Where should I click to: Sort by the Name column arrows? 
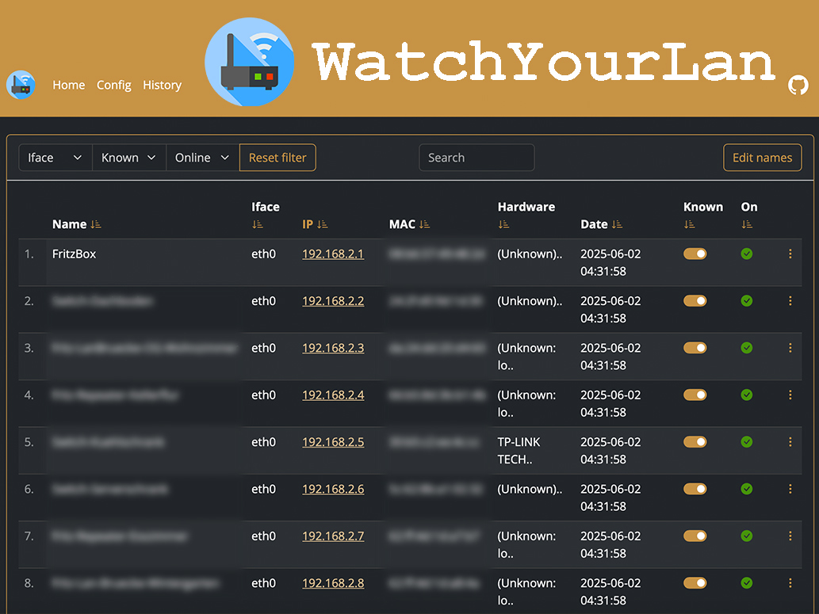point(96,224)
